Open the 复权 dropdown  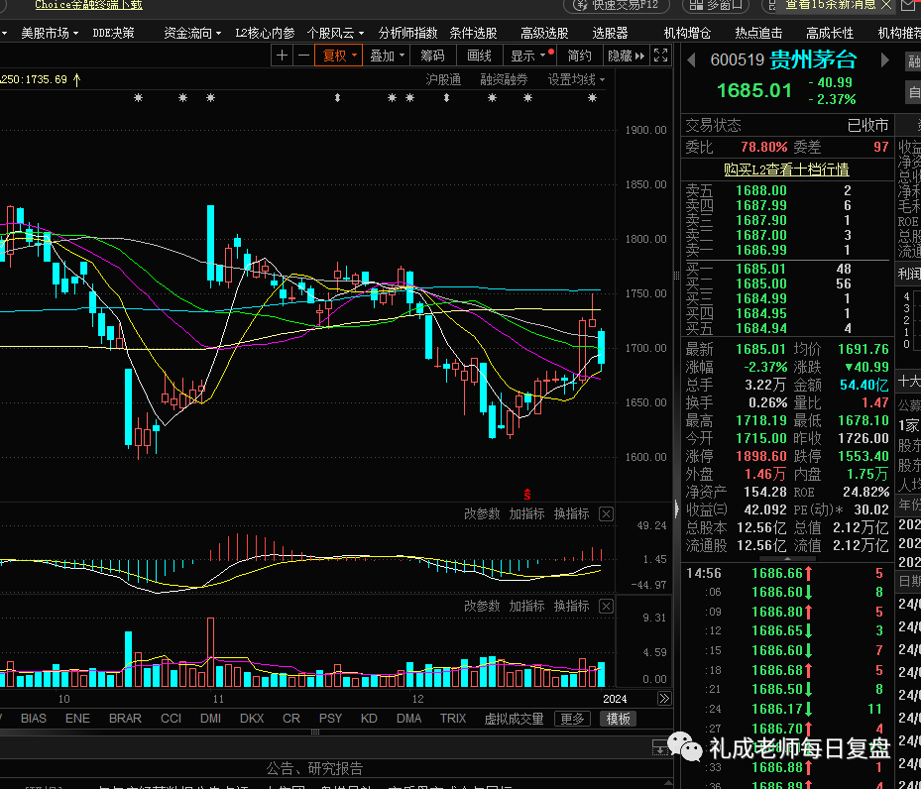pos(339,56)
